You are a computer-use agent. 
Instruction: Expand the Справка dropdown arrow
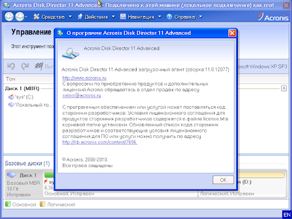pyautogui.click(x=201, y=17)
